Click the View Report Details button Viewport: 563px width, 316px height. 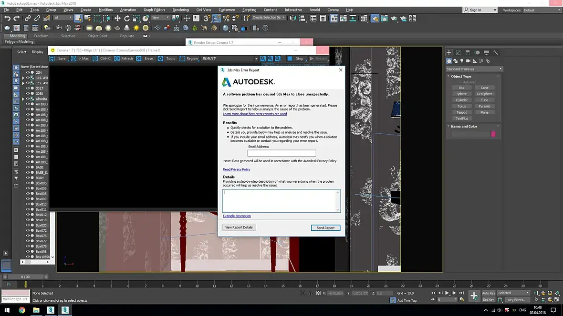[239, 227]
